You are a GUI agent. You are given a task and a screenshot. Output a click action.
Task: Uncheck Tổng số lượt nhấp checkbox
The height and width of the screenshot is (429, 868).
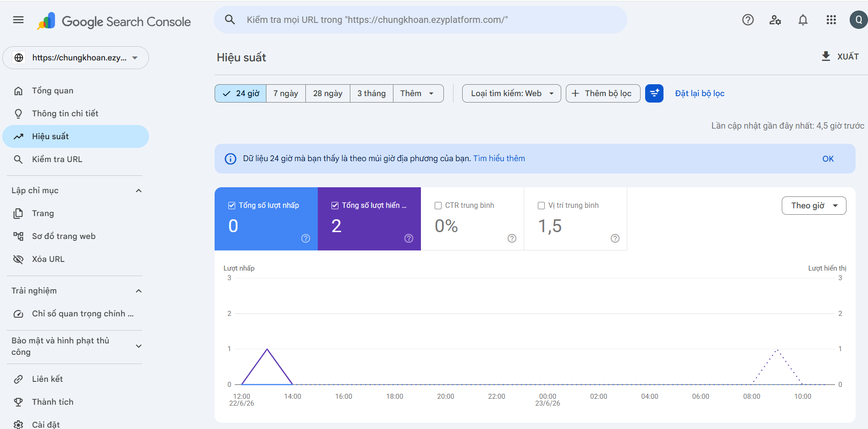point(232,206)
